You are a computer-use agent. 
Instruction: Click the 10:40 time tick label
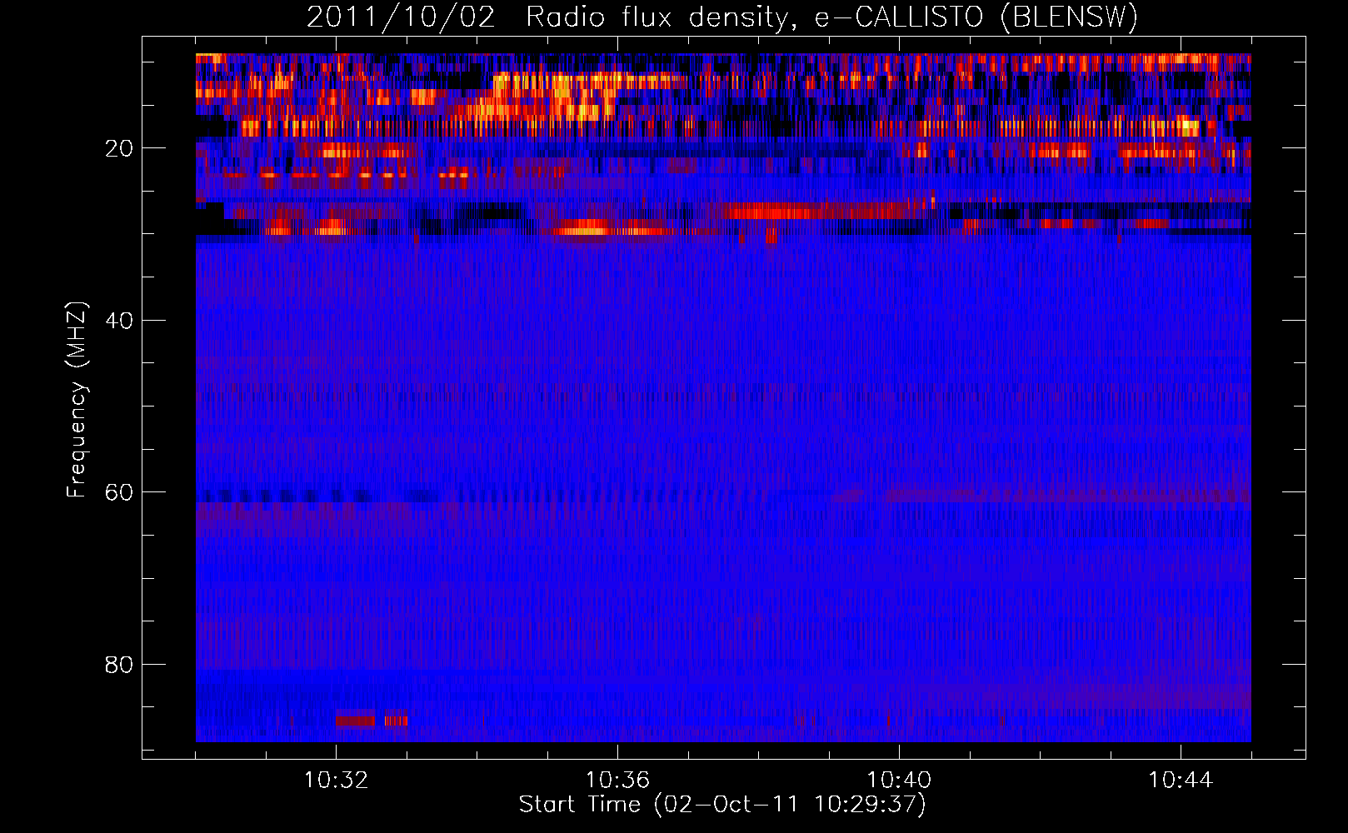(899, 781)
